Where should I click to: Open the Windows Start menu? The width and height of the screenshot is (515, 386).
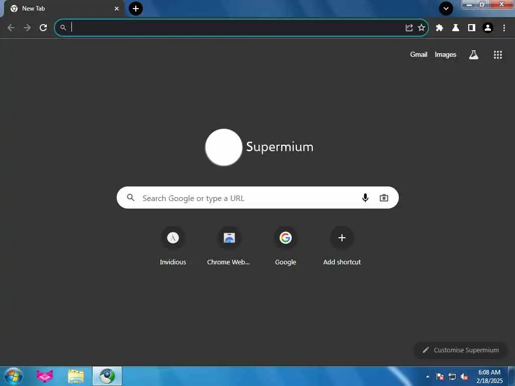click(x=14, y=376)
